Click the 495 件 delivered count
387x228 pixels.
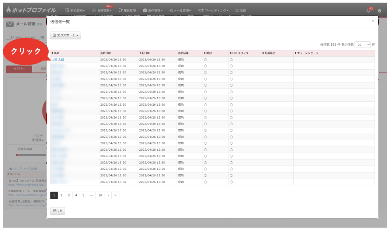(x=38, y=136)
